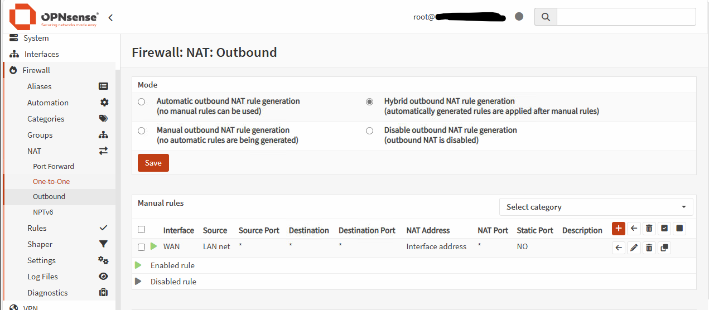The image size is (709, 310).
Task: Toggle the green enabled arrow on the WAN rule
Action: 154,246
